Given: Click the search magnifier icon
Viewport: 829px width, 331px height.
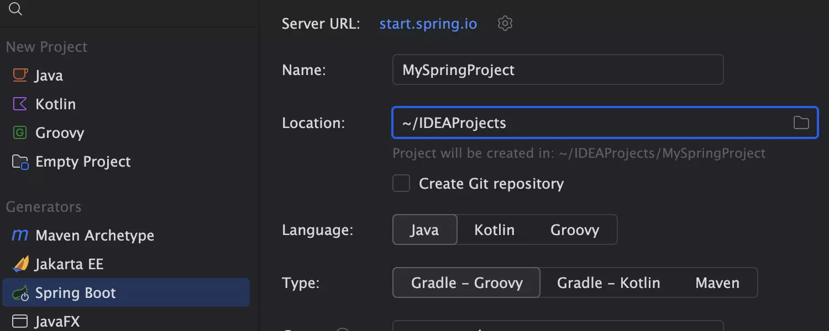Looking at the screenshot, I should coord(15,9).
